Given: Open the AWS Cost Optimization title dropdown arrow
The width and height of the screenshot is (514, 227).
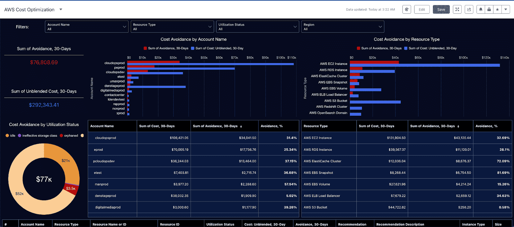Looking at the screenshot, I should [x=61, y=10].
